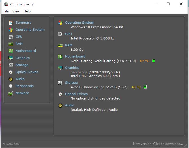Open the Help menu
Image resolution: width=189 pixels, height=148 pixels.
27,11
